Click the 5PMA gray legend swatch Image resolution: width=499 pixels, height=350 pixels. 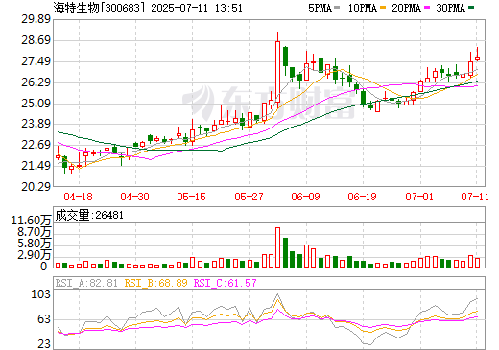pyautogui.click(x=337, y=8)
